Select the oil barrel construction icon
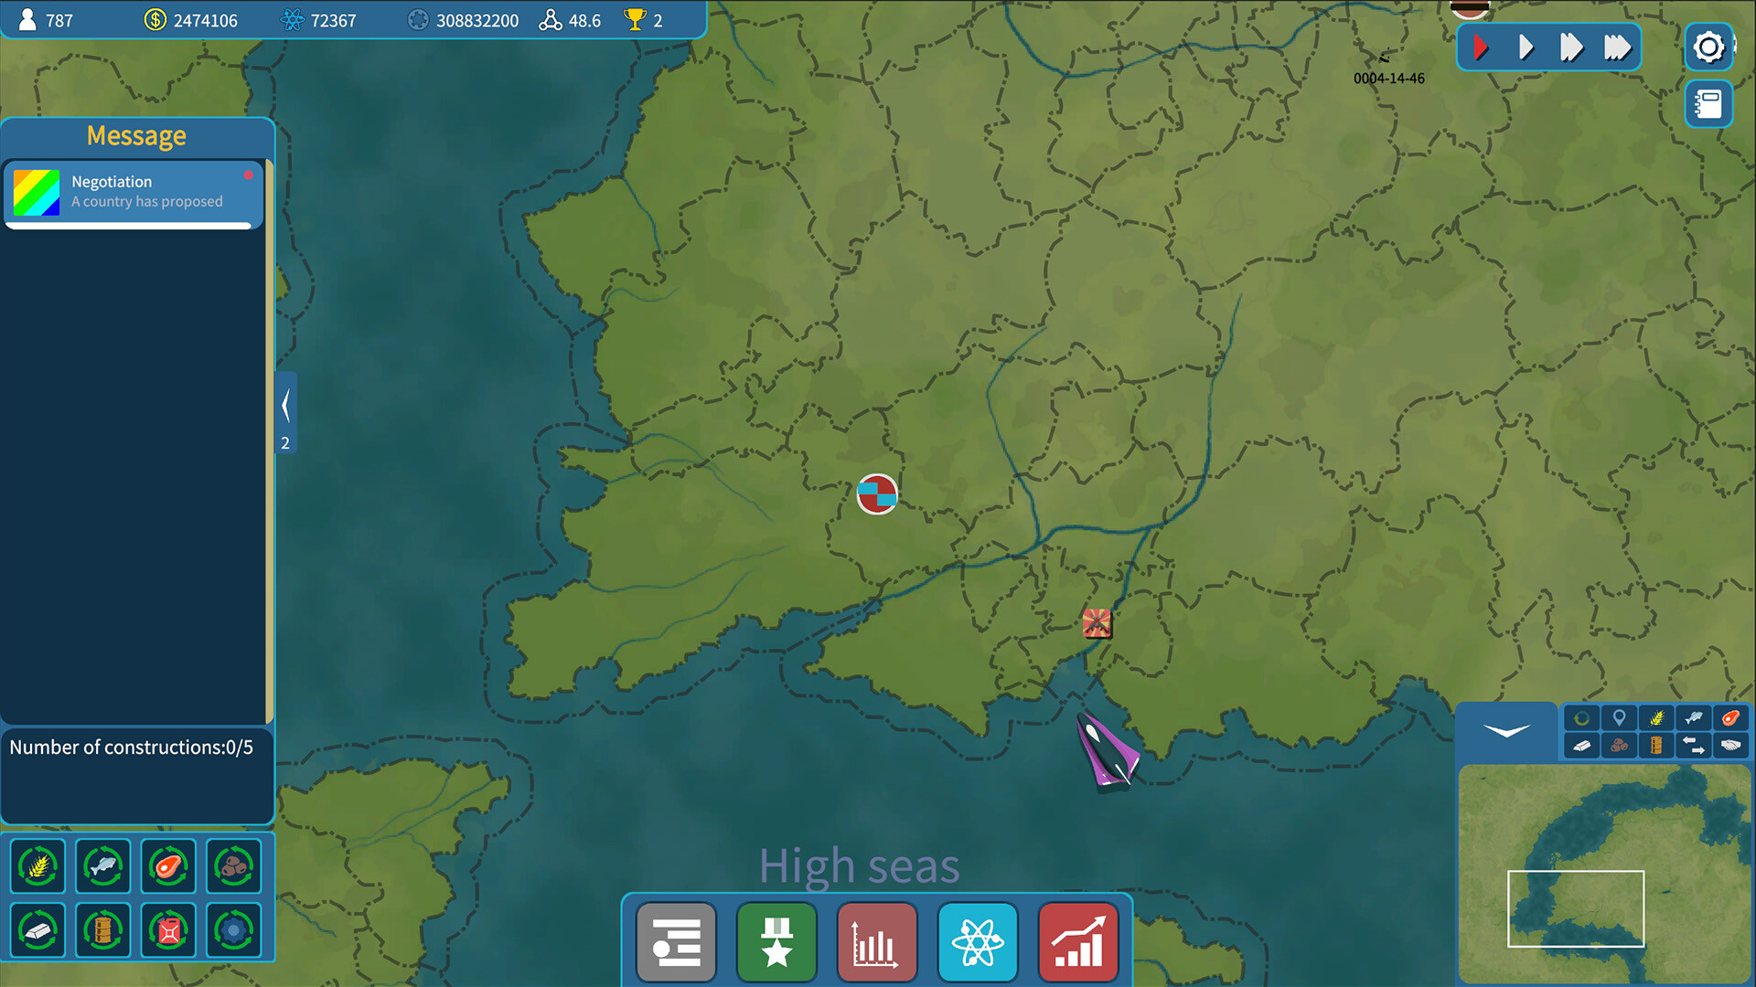Screen dimensions: 1756x987 [x=103, y=930]
